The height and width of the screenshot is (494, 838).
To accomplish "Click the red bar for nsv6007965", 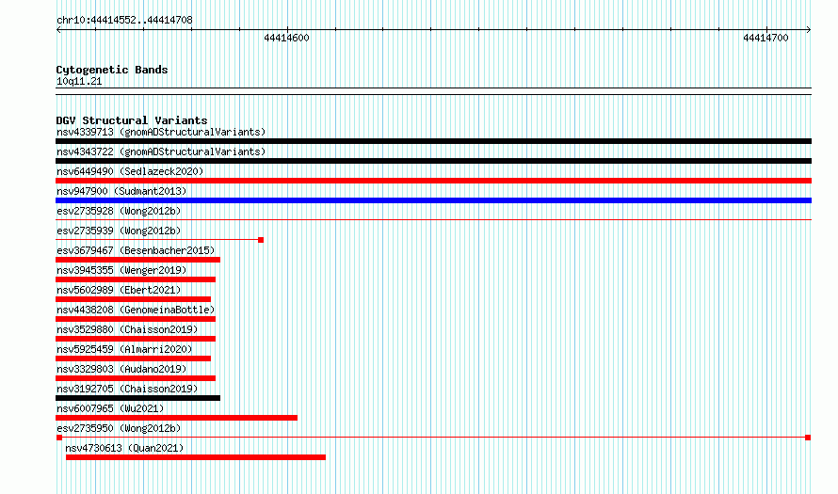I will (x=176, y=418).
